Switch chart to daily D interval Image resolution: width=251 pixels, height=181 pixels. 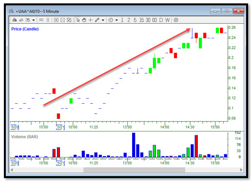click(x=161, y=20)
